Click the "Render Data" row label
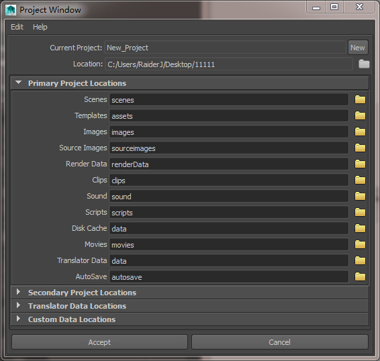 [x=87, y=164]
